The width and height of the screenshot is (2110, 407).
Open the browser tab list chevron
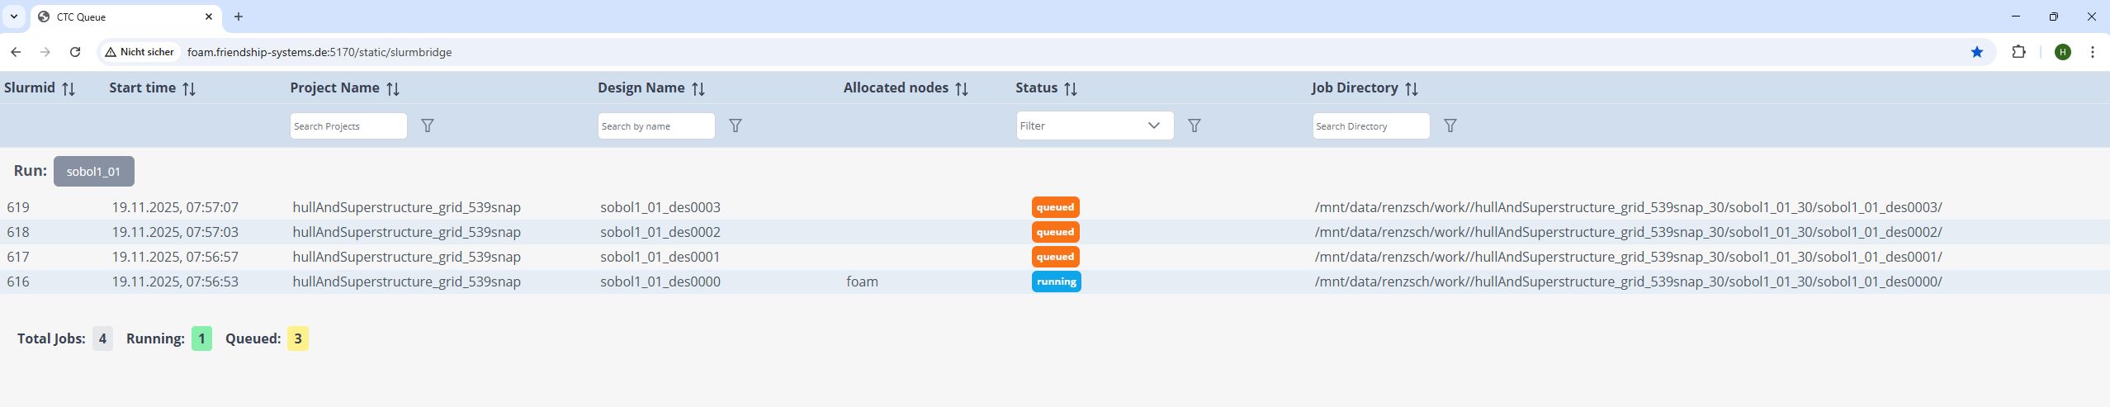(14, 17)
